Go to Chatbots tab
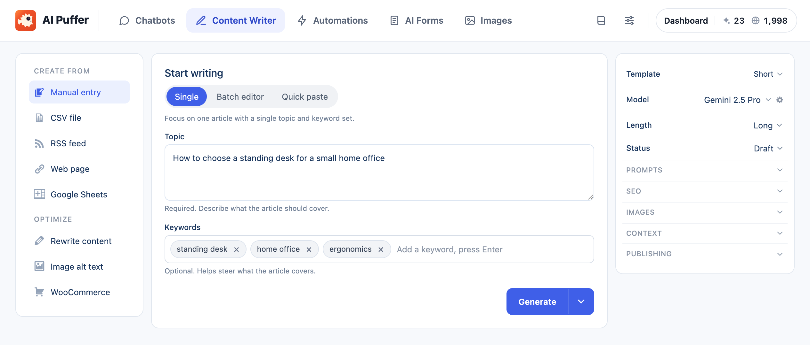This screenshot has height=345, width=810. 147,20
